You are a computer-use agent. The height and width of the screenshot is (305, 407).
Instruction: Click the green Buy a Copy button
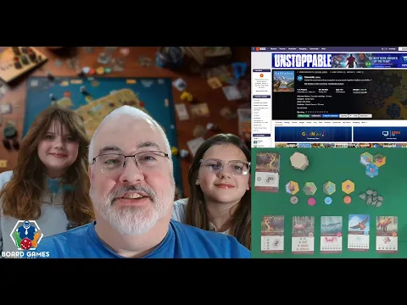point(304,116)
